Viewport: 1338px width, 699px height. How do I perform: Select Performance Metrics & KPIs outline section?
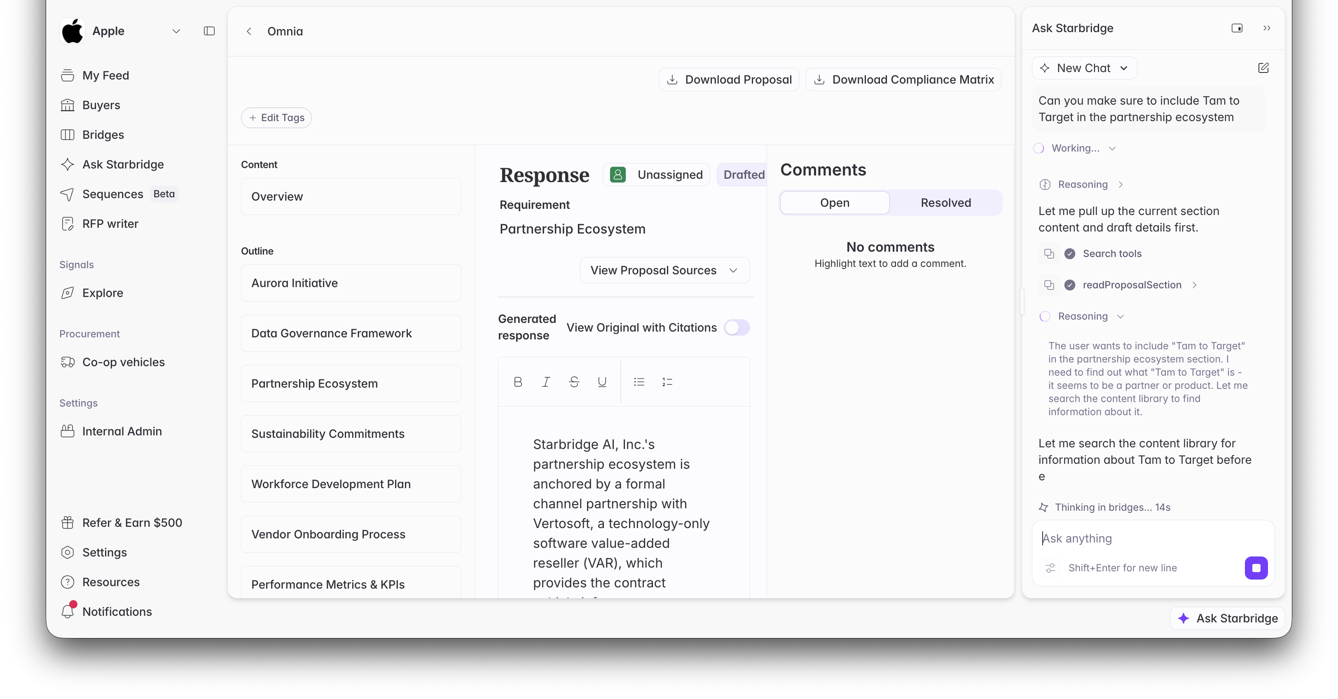[351, 583]
